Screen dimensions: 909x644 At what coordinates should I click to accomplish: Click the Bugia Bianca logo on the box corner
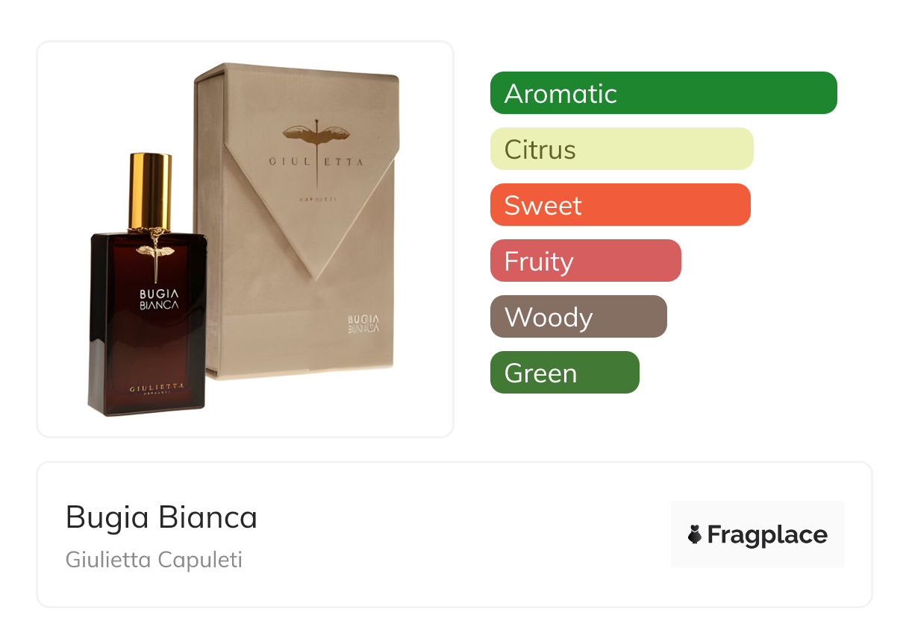366,322
